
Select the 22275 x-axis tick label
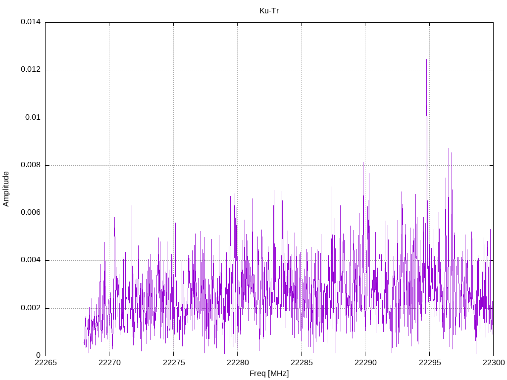173,364
